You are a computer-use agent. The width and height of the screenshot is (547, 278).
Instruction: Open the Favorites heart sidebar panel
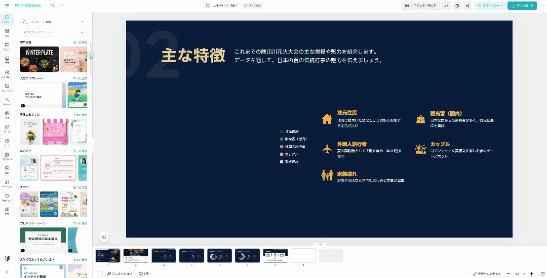pos(7,197)
